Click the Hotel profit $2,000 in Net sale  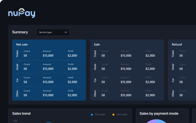tap(73, 69)
